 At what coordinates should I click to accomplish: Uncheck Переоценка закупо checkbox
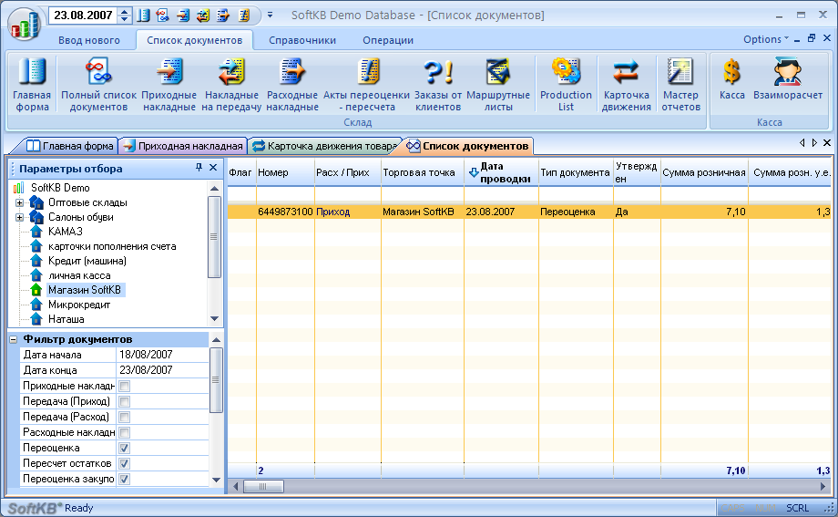(124, 479)
